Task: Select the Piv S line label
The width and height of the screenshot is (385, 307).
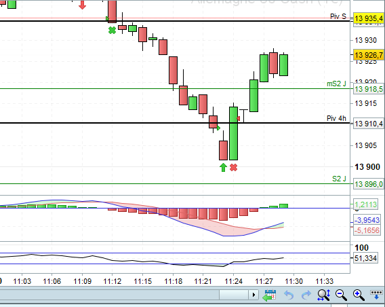Action: tap(338, 16)
